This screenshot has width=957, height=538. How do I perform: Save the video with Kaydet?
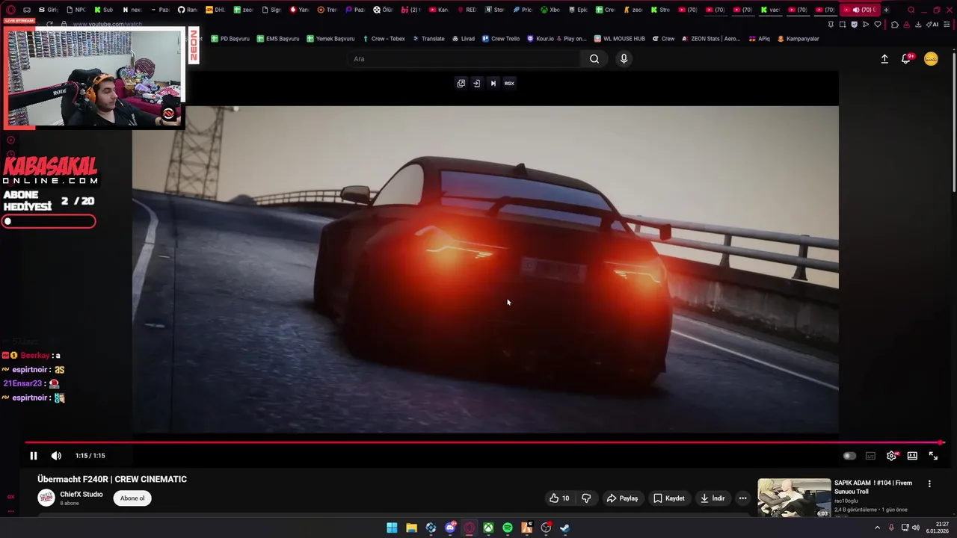668,498
